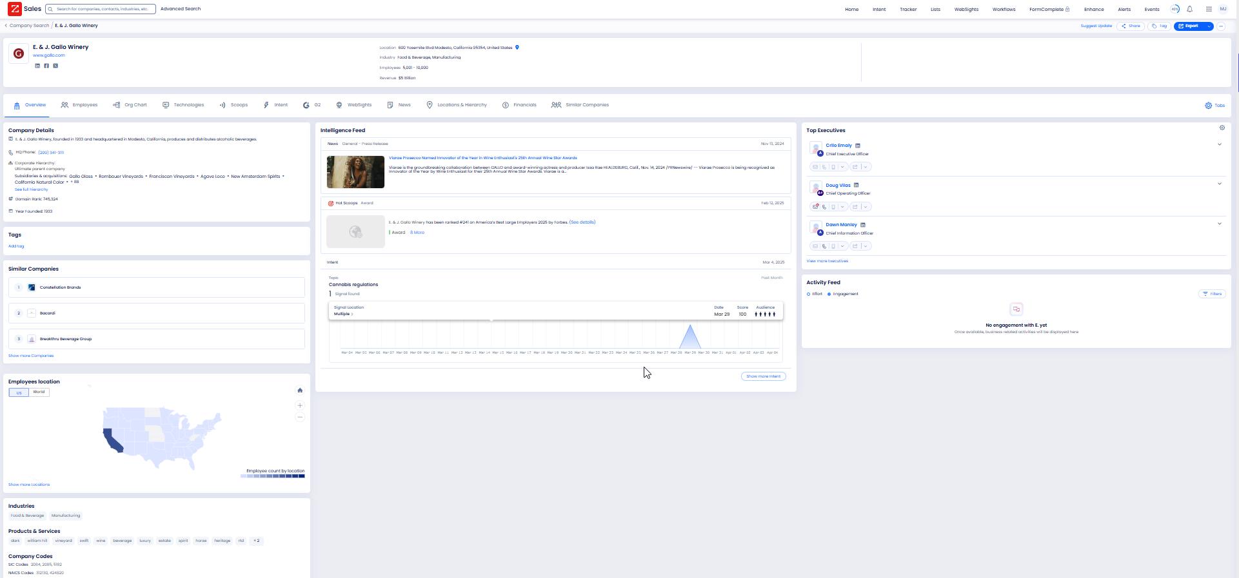The width and height of the screenshot is (1239, 578).
Task: Click the E. & J. Gallo Winery company logo
Action: (x=19, y=53)
